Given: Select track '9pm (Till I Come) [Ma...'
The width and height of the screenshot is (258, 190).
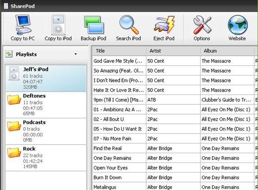Looking at the screenshot, I should click(119, 100).
